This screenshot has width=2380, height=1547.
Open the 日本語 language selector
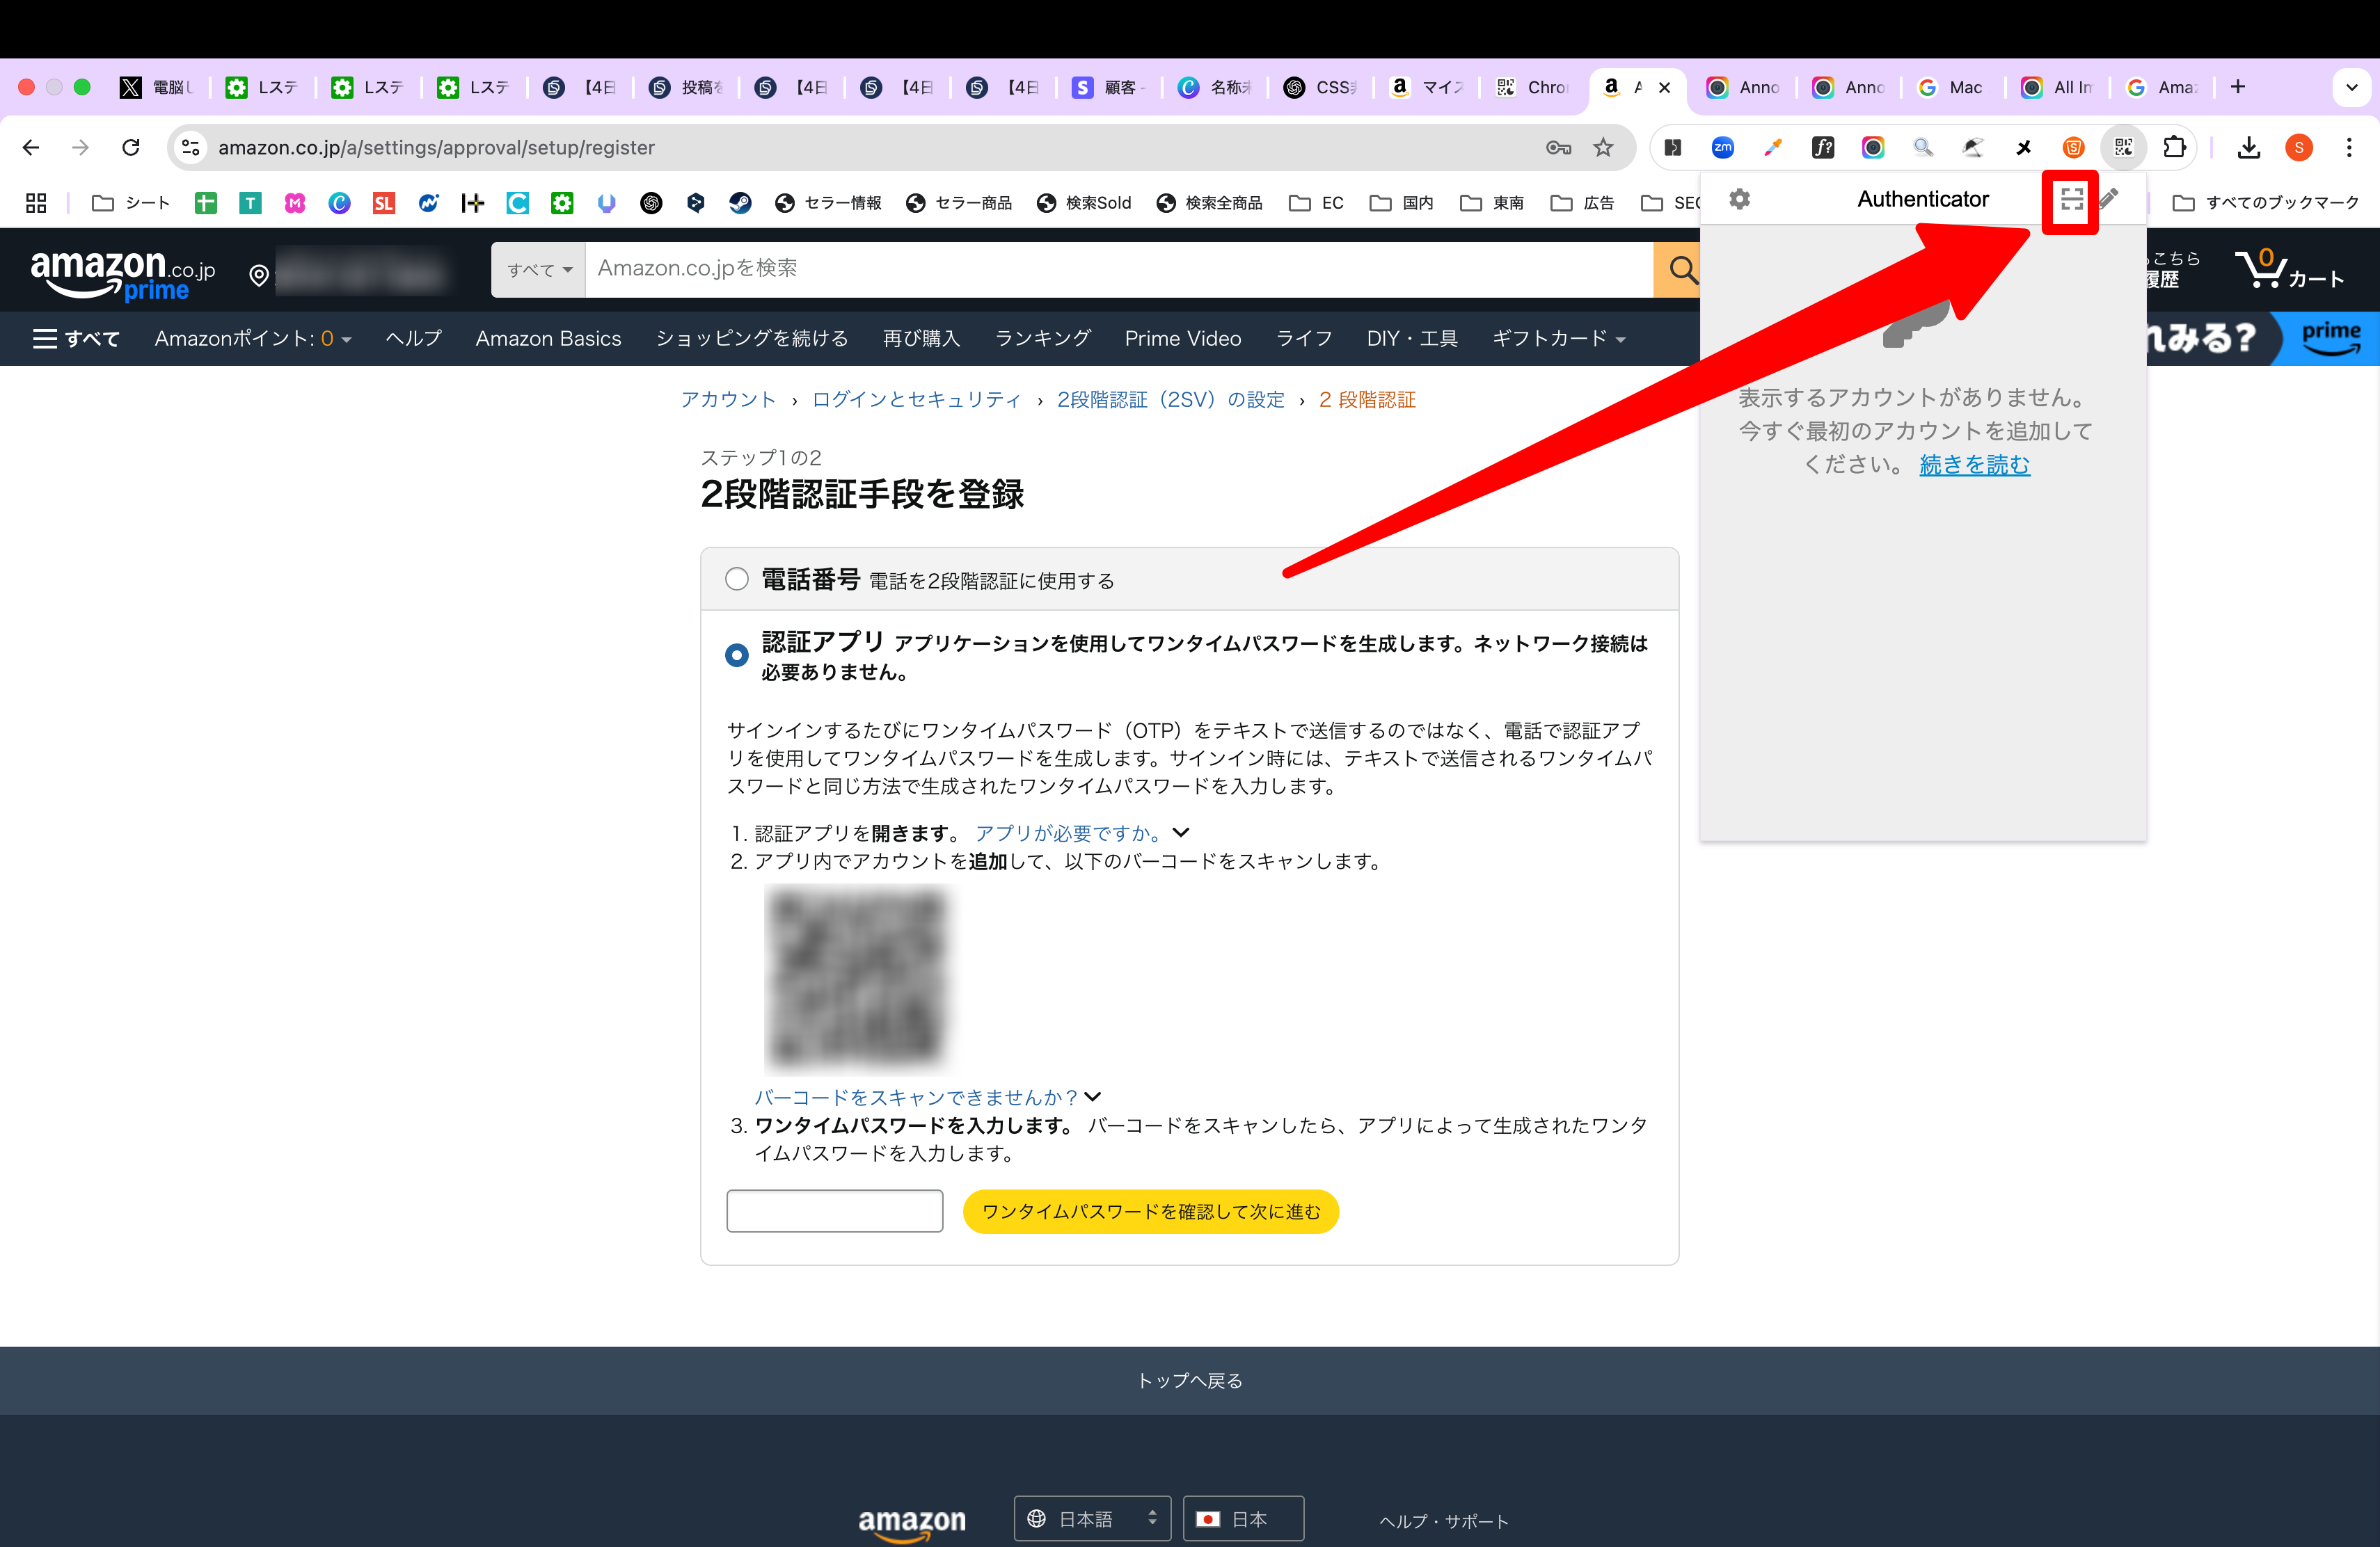(x=1092, y=1519)
